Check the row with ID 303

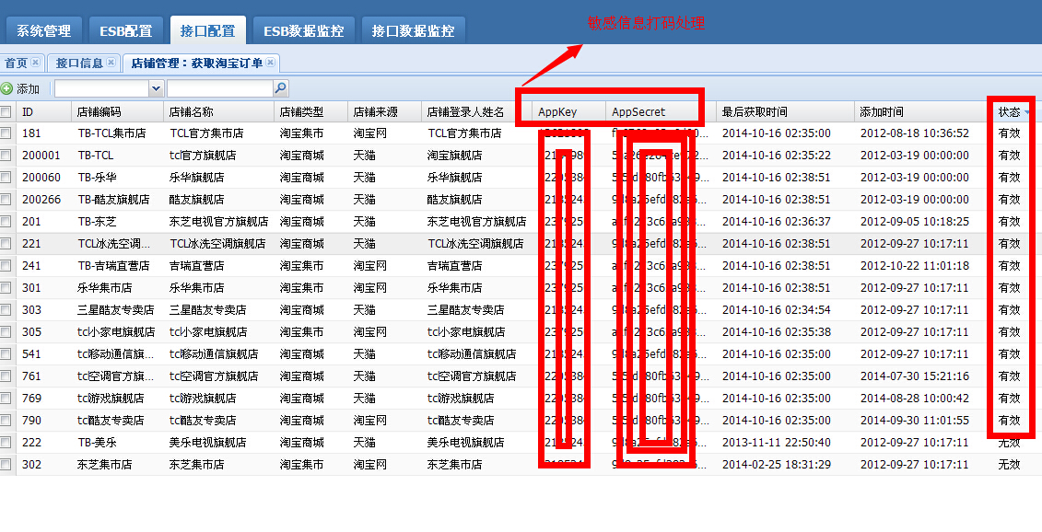(x=6, y=309)
